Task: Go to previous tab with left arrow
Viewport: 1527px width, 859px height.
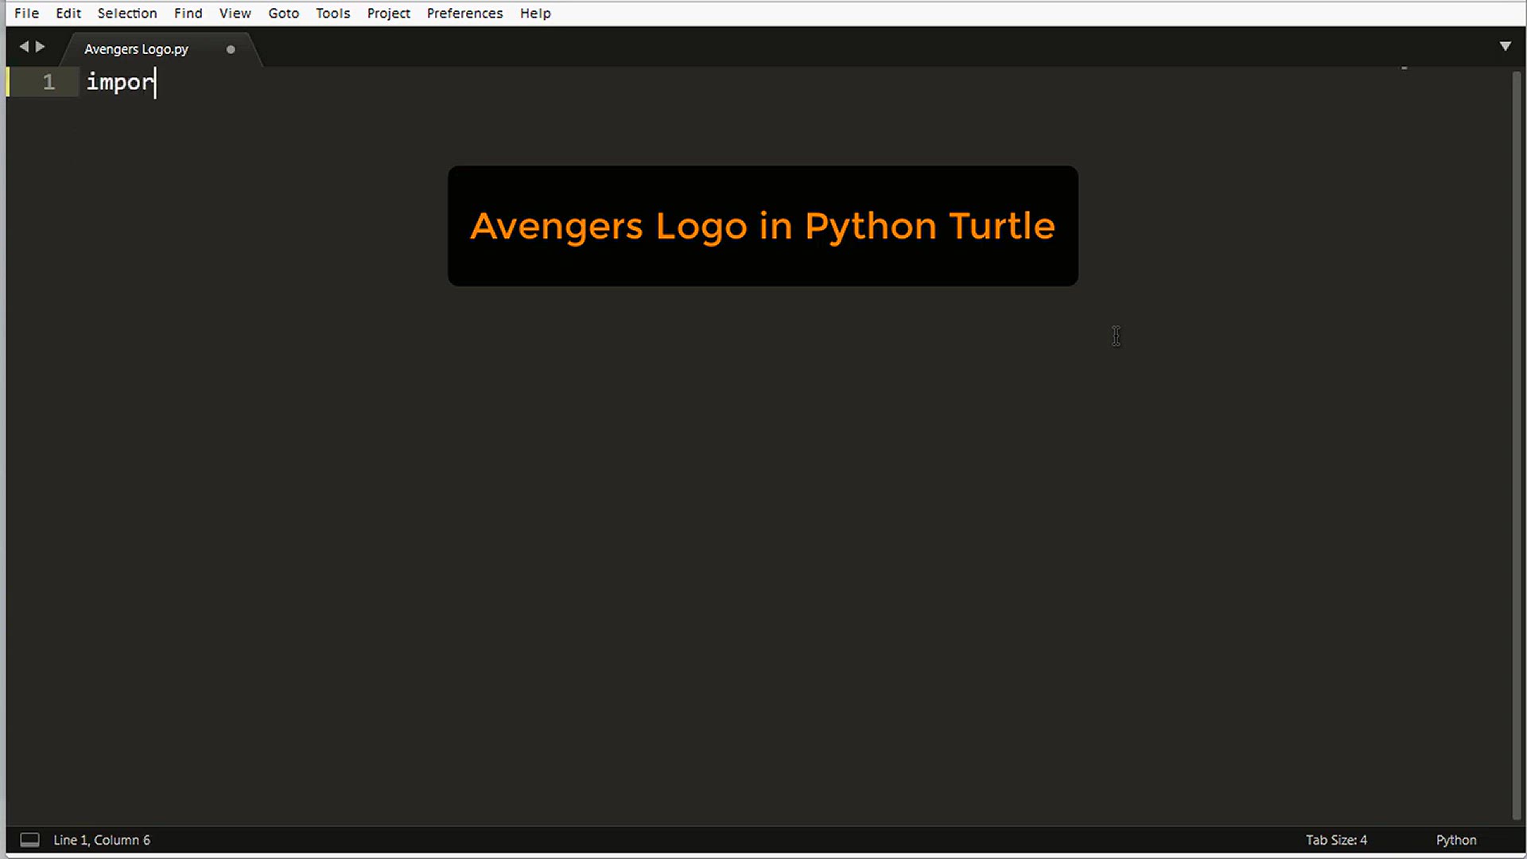Action: pos(24,47)
